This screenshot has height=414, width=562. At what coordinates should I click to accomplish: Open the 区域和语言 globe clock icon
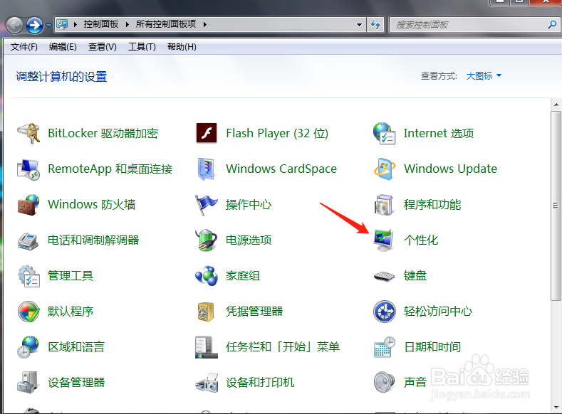(x=28, y=346)
